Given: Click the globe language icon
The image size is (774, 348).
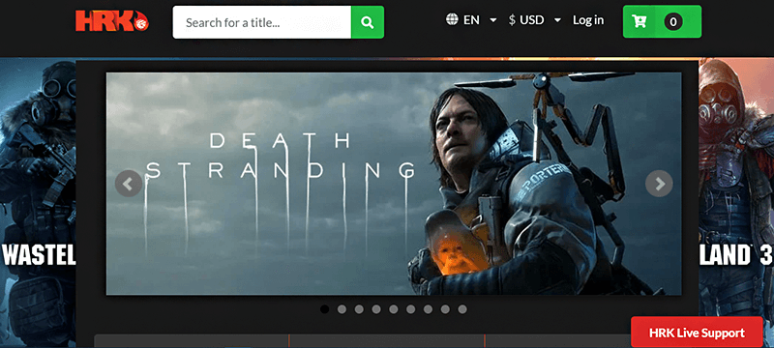Looking at the screenshot, I should click(x=452, y=19).
